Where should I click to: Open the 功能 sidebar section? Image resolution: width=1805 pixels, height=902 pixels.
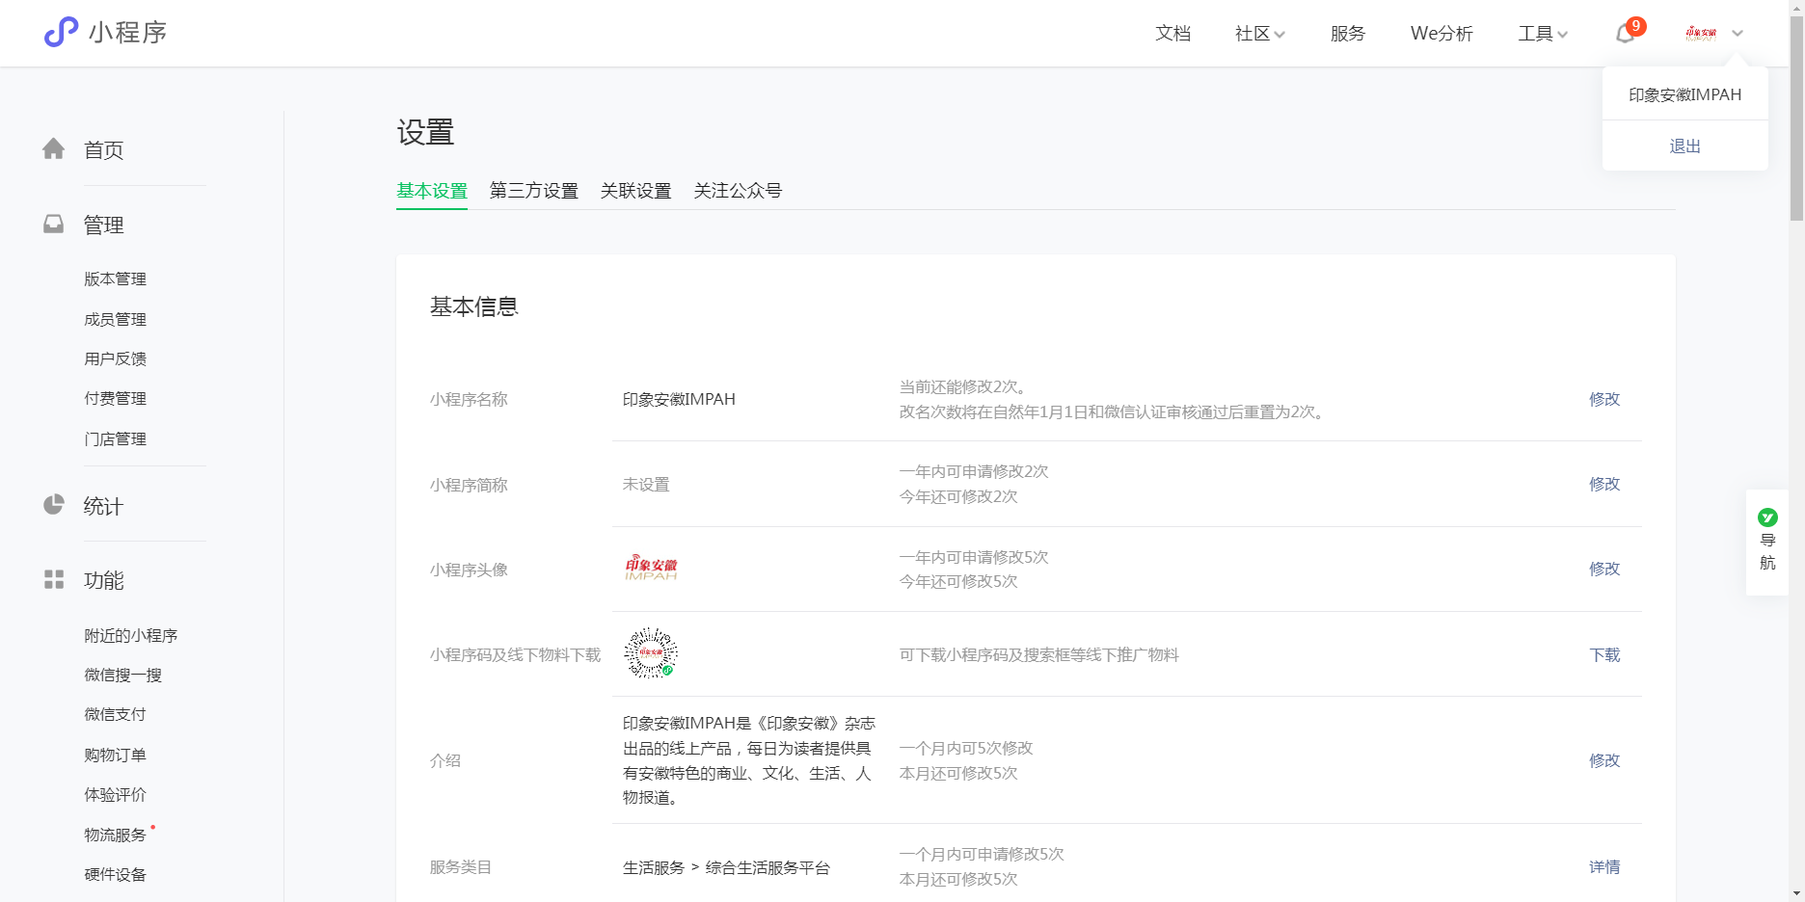[x=104, y=581]
